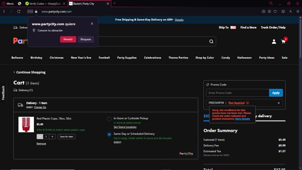
Task: Decrease cup quantity with minus button
Action: (40, 136)
